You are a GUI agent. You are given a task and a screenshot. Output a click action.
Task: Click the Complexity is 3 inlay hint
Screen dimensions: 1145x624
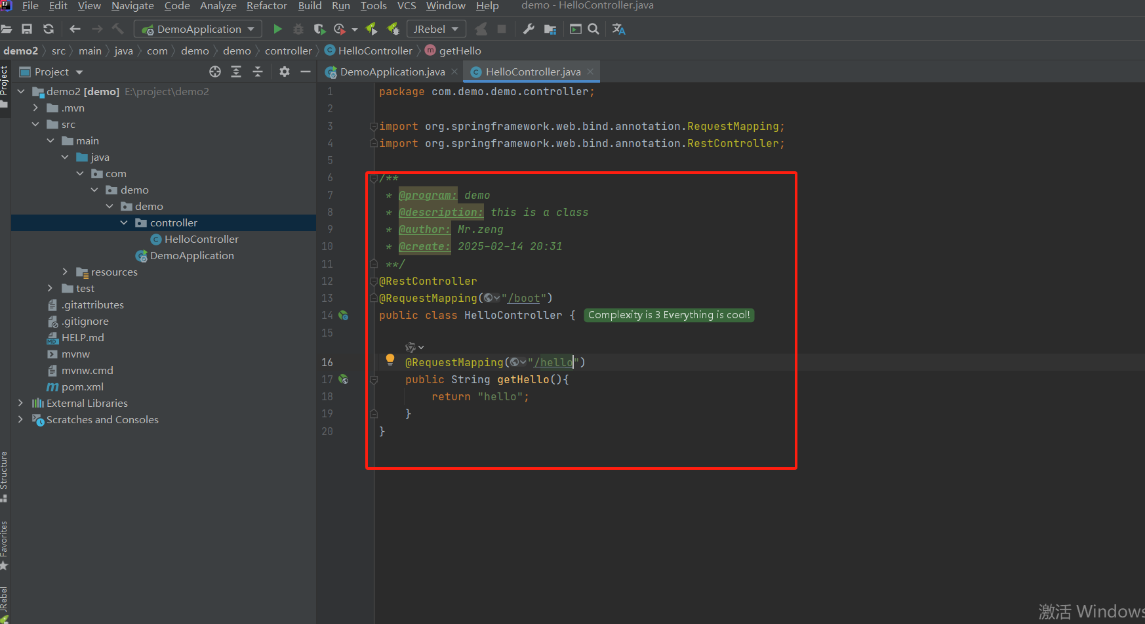point(669,315)
